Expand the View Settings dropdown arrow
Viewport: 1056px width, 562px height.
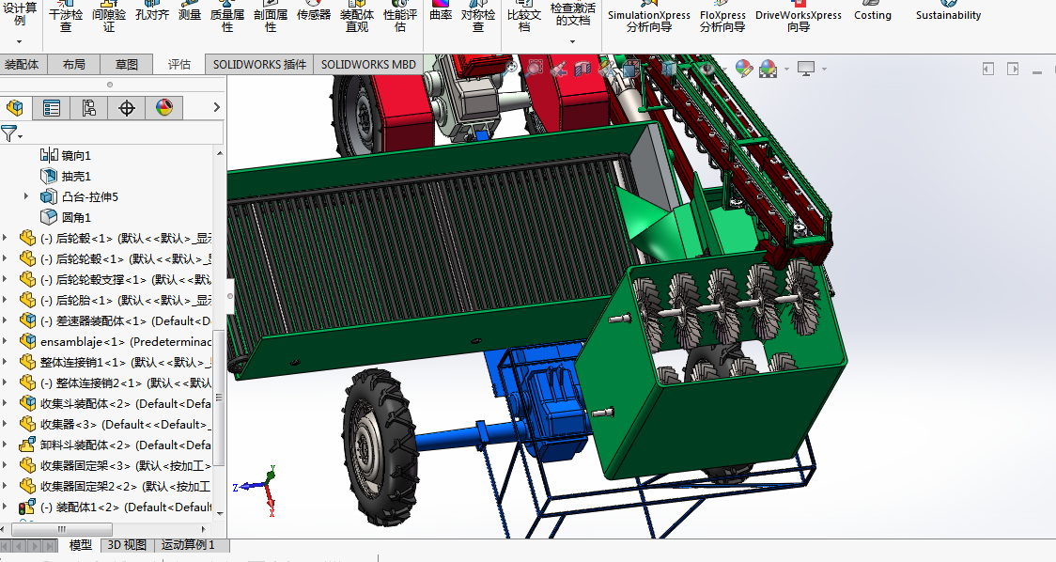pos(824,69)
